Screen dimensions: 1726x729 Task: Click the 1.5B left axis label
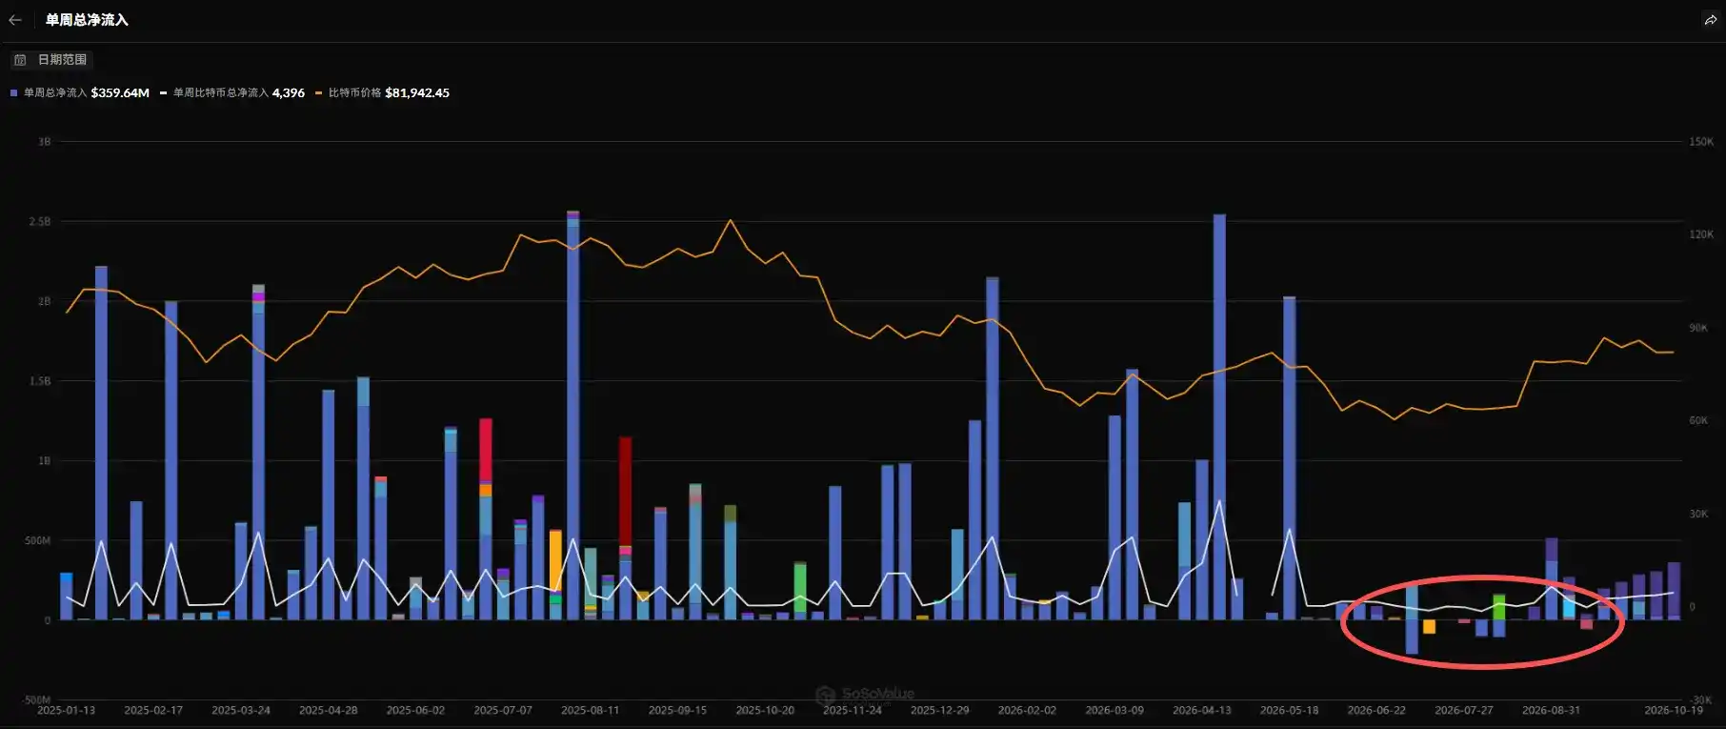[40, 381]
